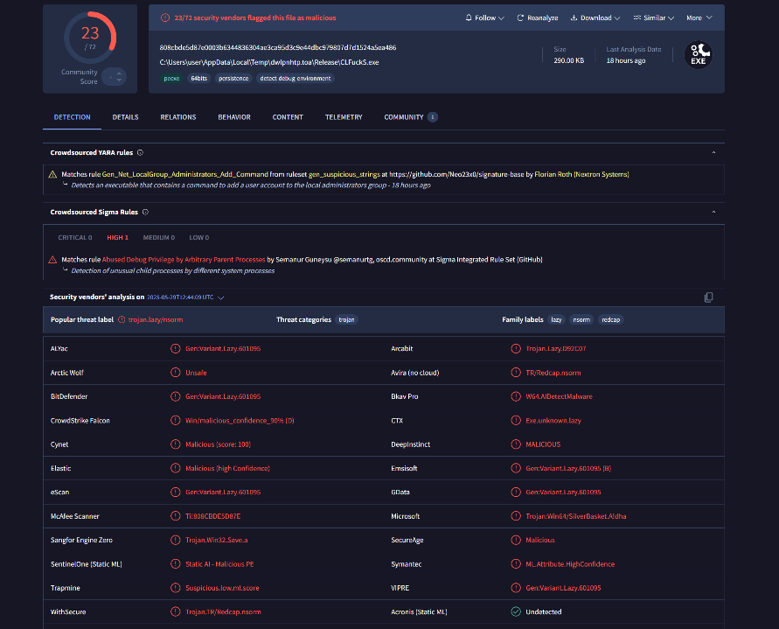
Task: Select the CRITICAL 0 severity filter
Action: point(74,237)
